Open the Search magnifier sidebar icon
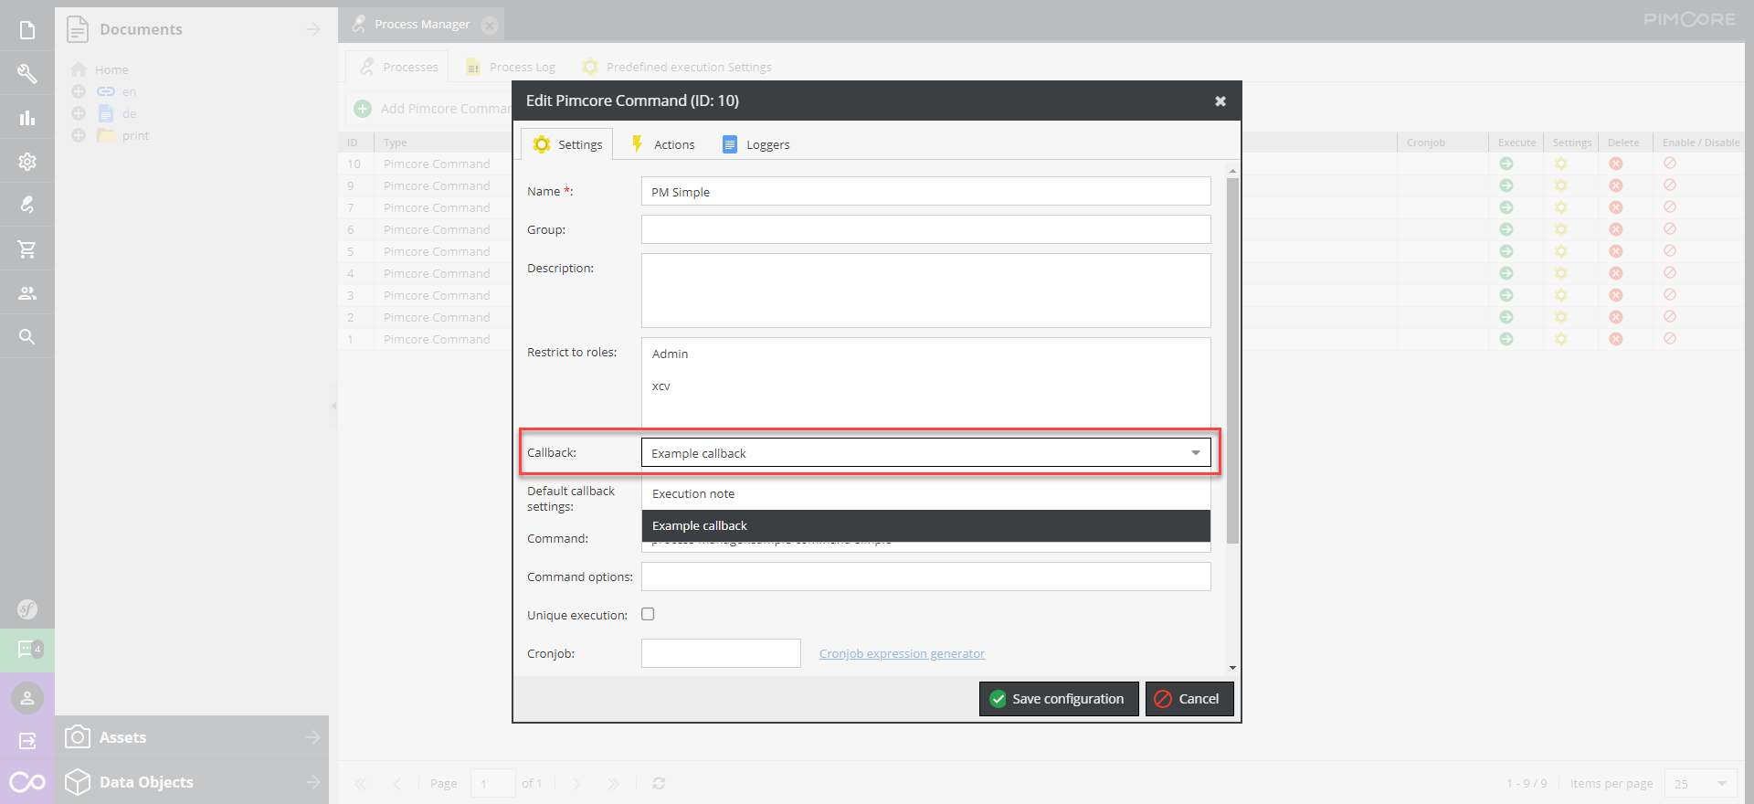The width and height of the screenshot is (1754, 804). (27, 337)
